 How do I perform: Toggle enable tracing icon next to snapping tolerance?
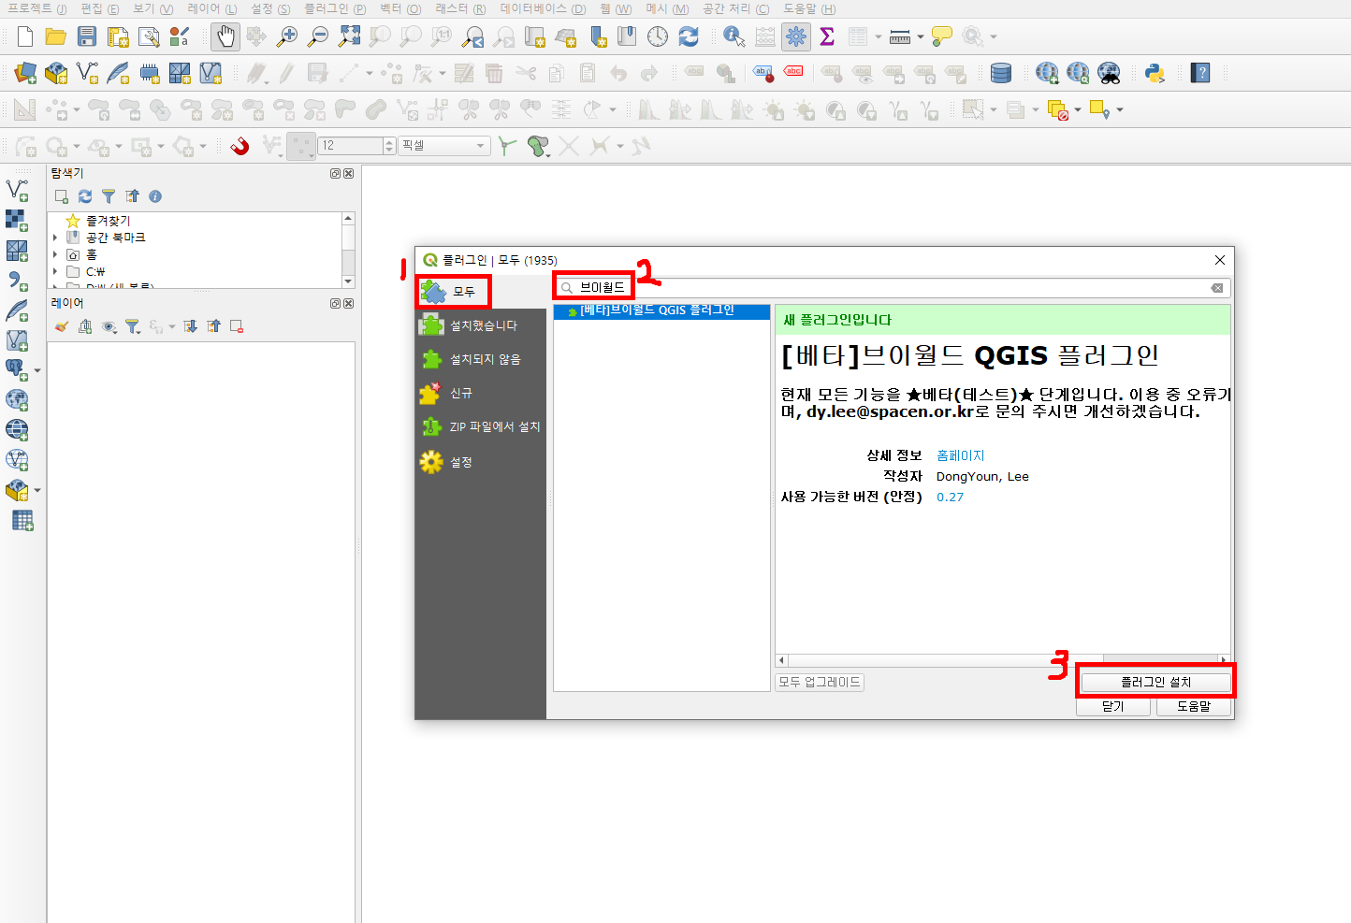coord(506,146)
